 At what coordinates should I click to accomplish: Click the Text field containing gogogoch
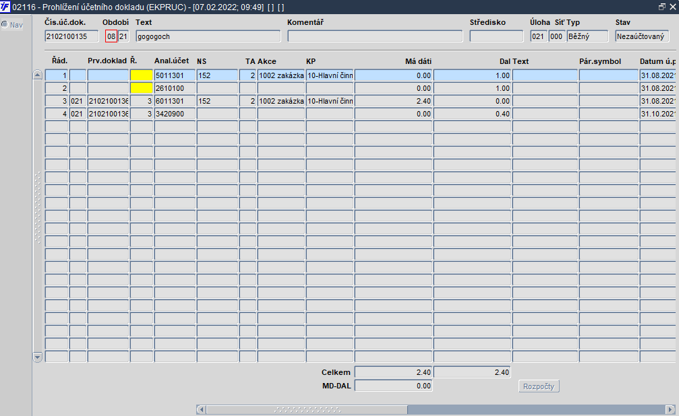click(x=208, y=36)
